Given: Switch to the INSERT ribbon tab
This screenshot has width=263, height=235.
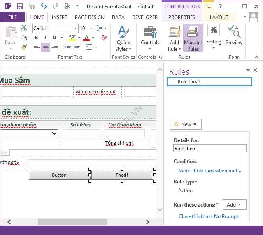Looking at the screenshot, I should pos(60,17).
